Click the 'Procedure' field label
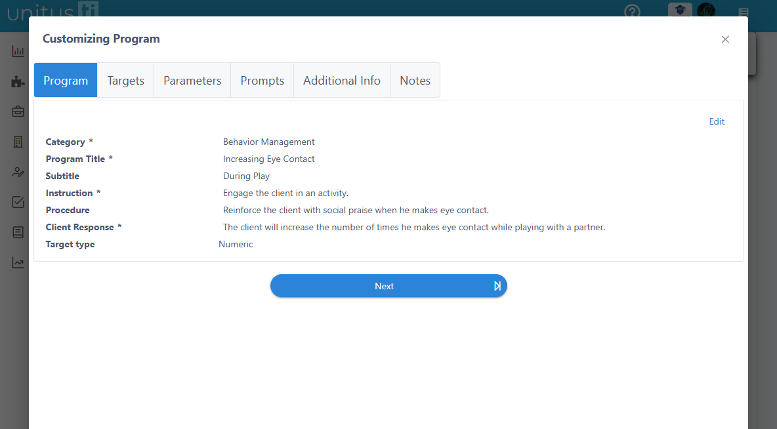The width and height of the screenshot is (777, 429). (x=68, y=210)
